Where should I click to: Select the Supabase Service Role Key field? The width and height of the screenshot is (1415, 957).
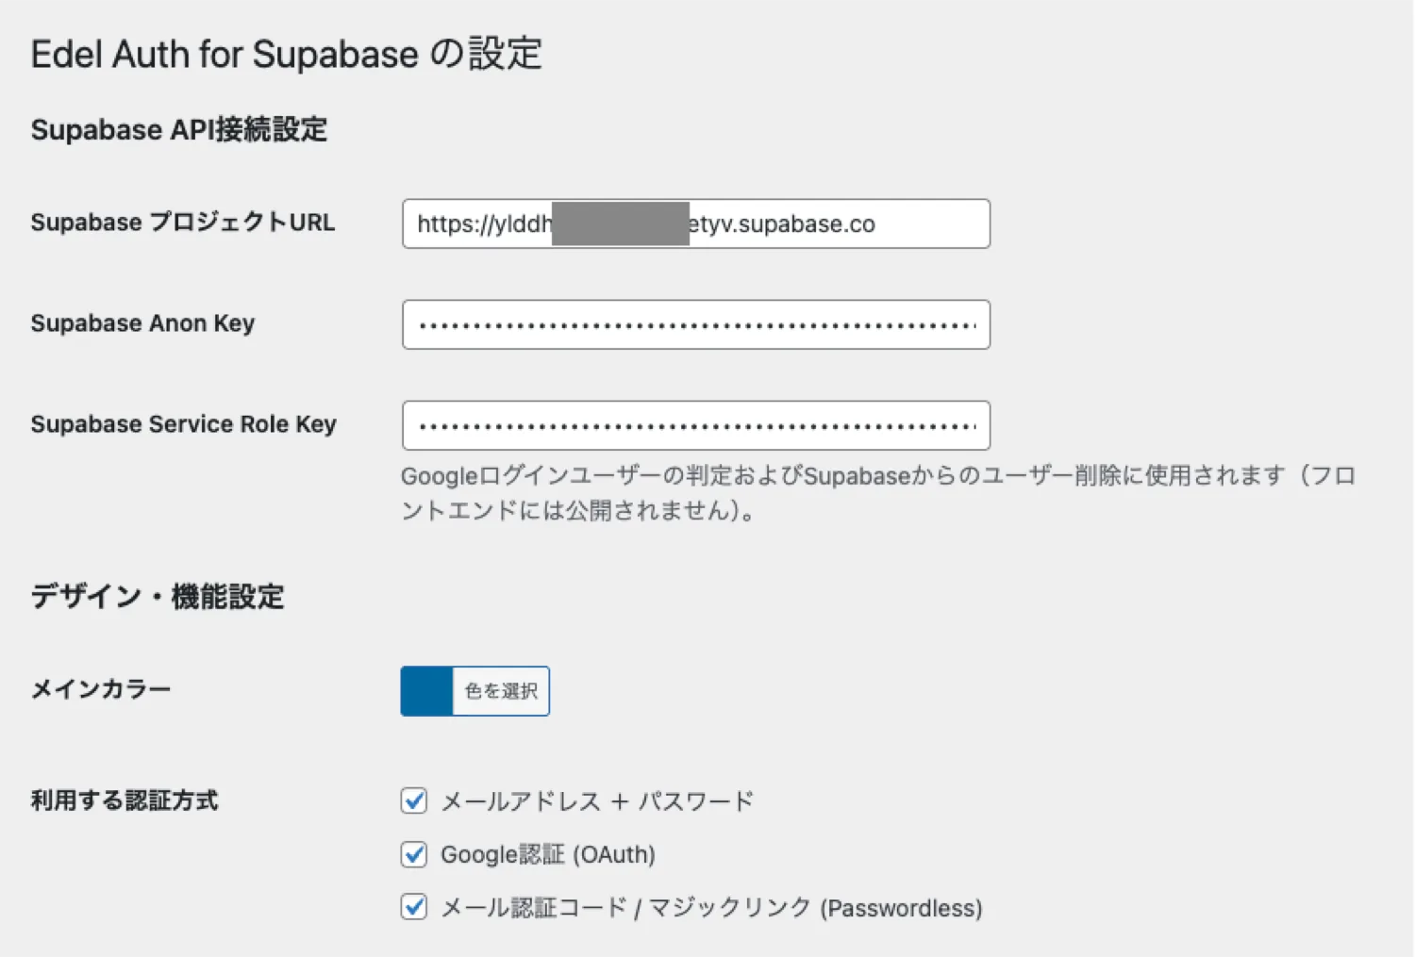[x=695, y=425]
